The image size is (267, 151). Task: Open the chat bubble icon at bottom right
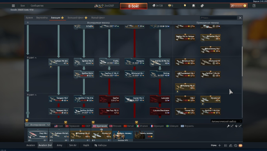tap(236, 146)
